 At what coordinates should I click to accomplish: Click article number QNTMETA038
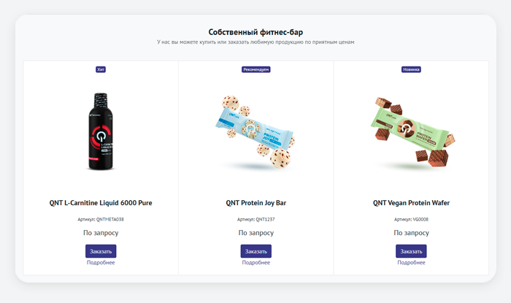click(109, 219)
